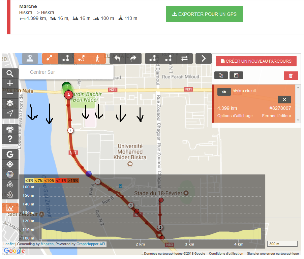Expand the toolbar with the right chevron
This screenshot has width=304, height=259.
point(203,58)
